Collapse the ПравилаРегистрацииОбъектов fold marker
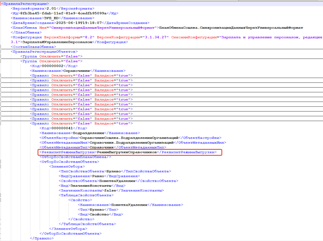323x241 pixels. [1, 51]
